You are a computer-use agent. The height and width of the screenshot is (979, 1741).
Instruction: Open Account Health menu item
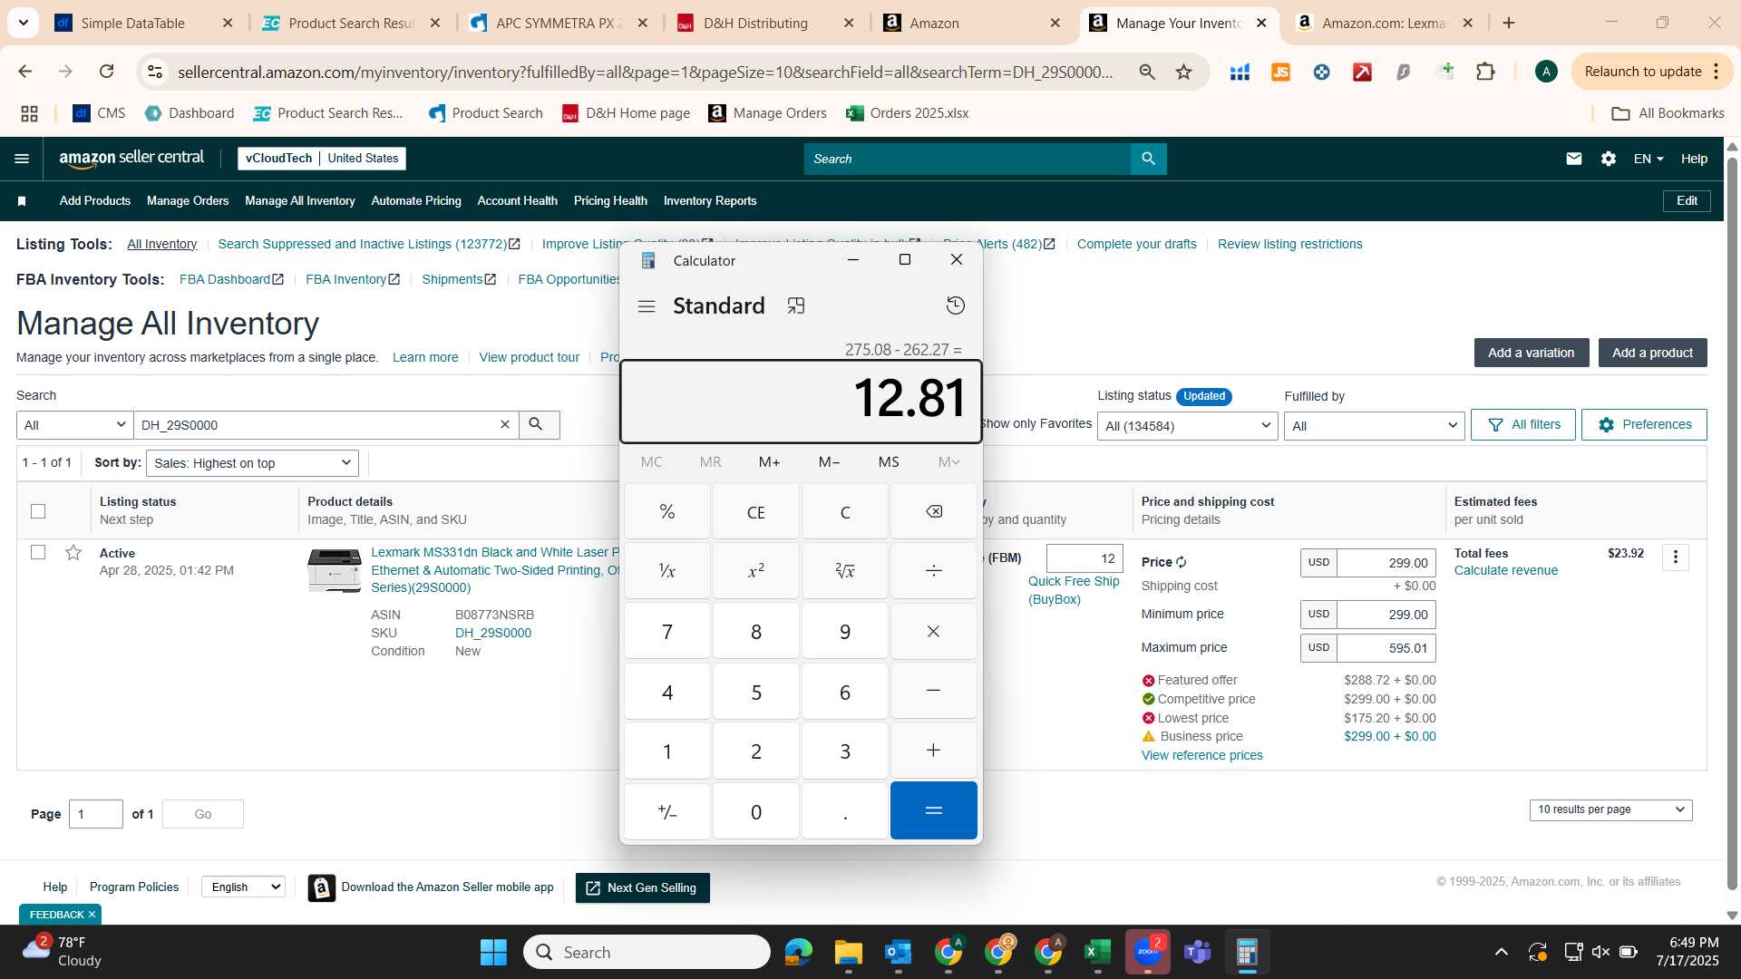coord(518,201)
